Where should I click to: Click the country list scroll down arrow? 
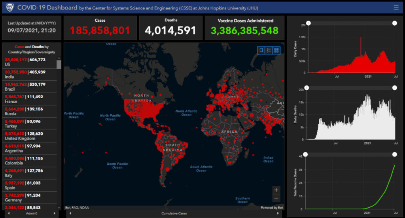click(59, 208)
